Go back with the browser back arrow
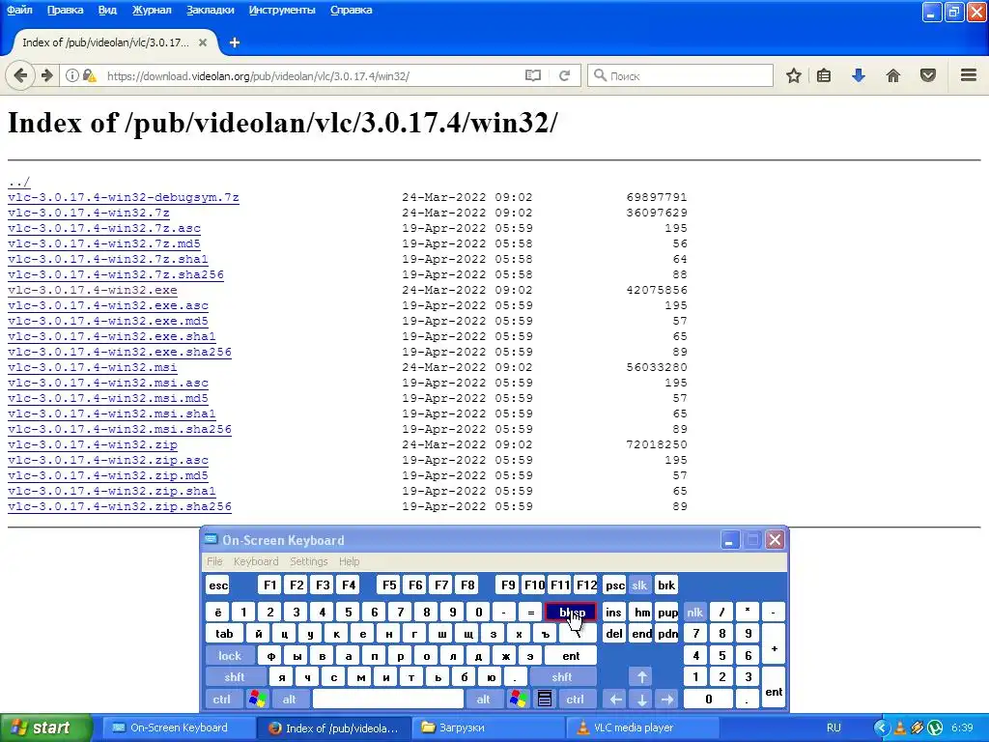This screenshot has height=742, width=989. (20, 75)
